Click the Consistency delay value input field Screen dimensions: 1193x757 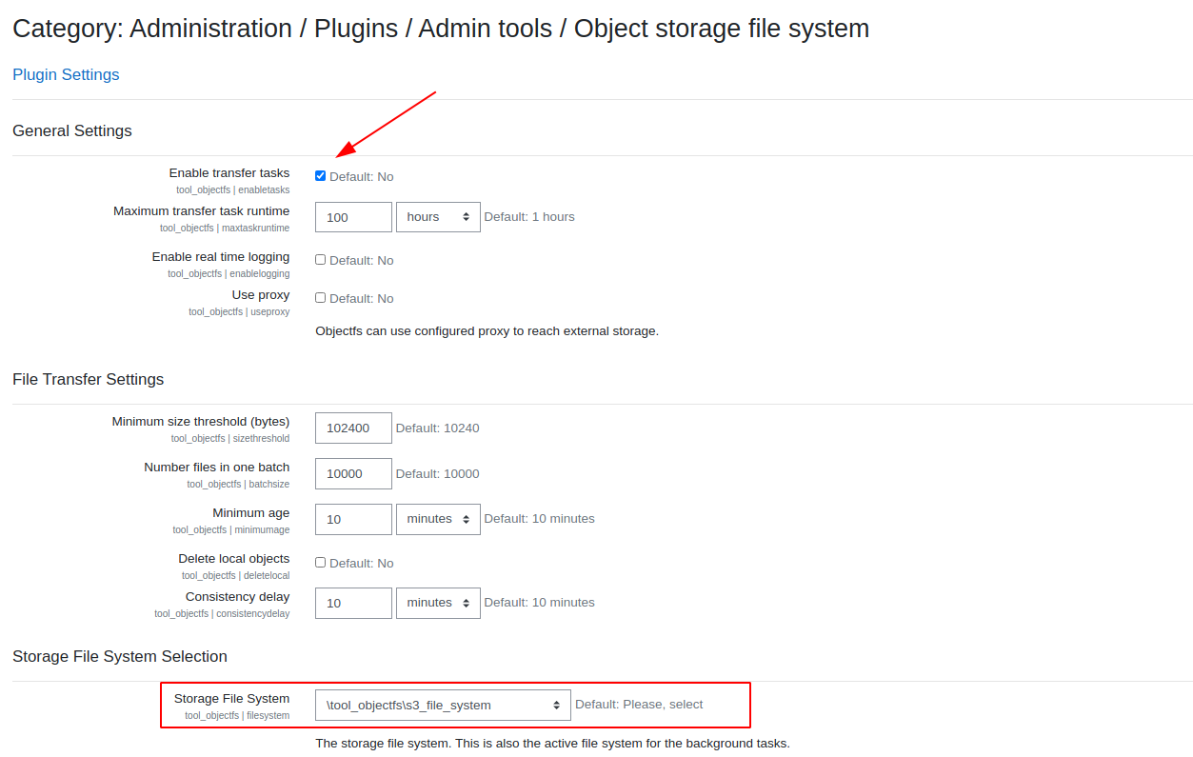click(x=353, y=603)
